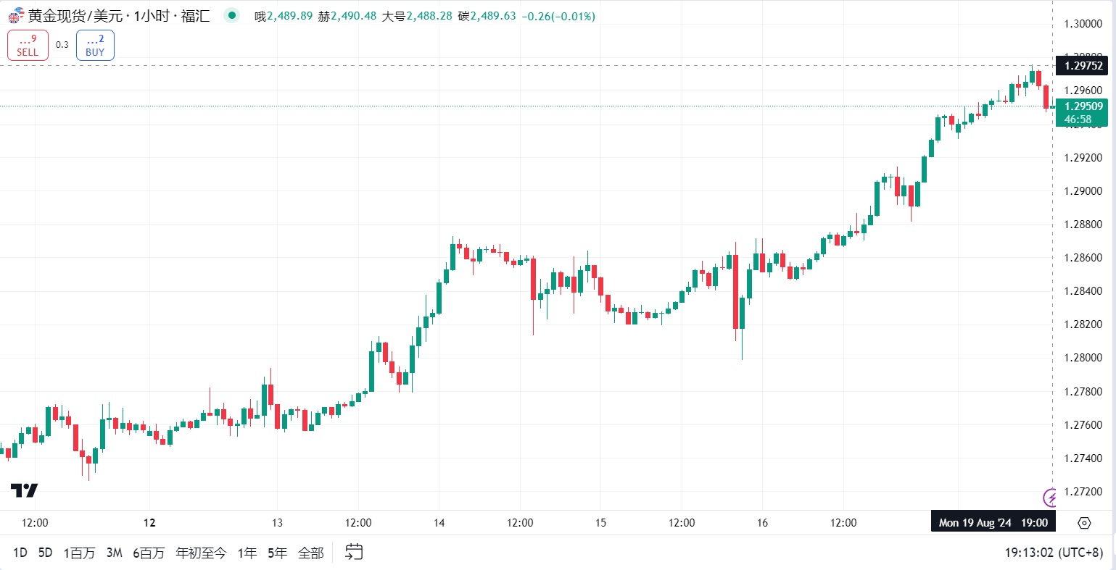Switch to the 3M range

(x=114, y=553)
